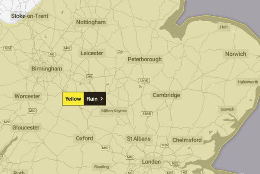The height and width of the screenshot is (174, 260).
Task: Click the Gloucester city label
Action: tap(26, 127)
